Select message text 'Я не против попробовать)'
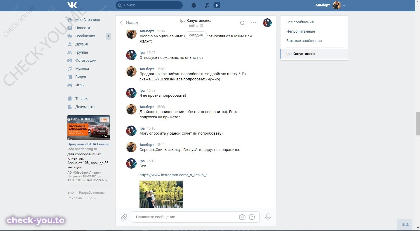The image size is (420, 231). point(163,96)
